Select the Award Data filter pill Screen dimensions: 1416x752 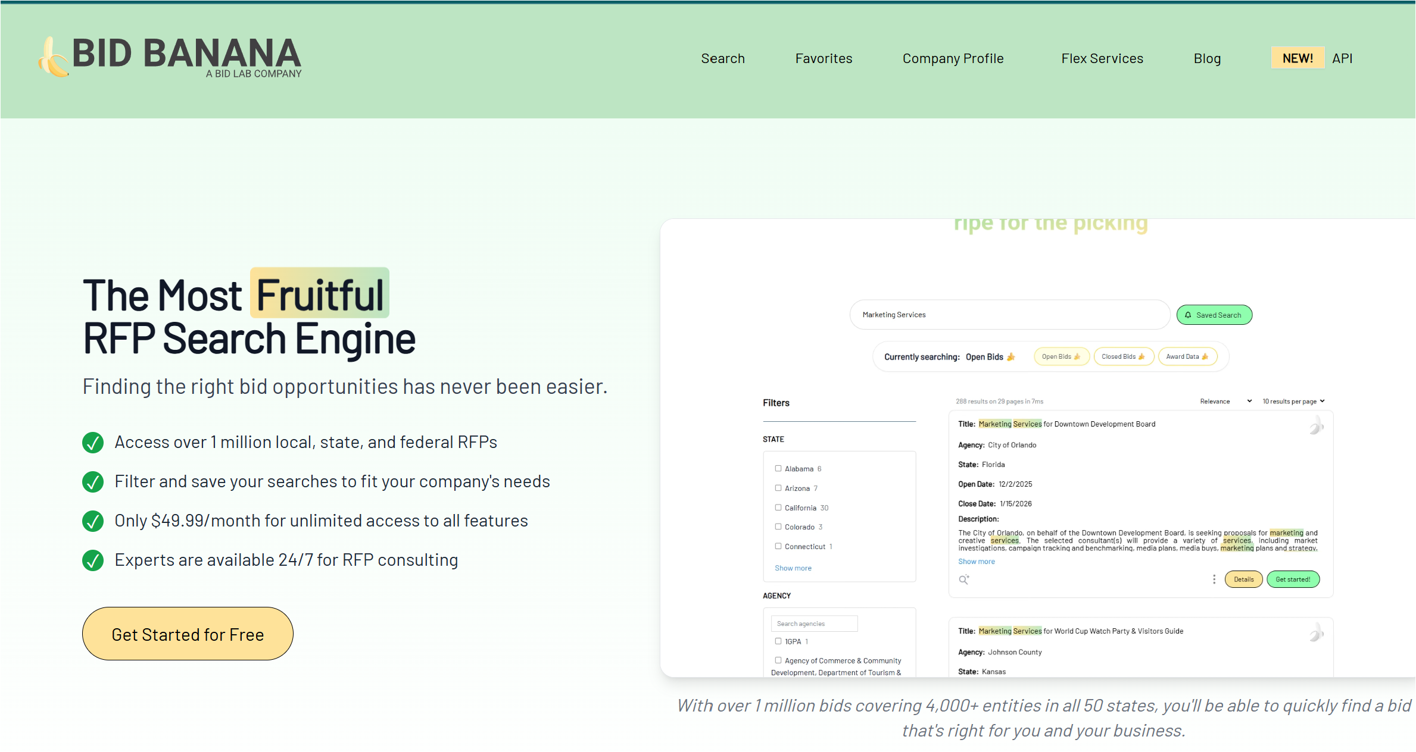click(1187, 357)
